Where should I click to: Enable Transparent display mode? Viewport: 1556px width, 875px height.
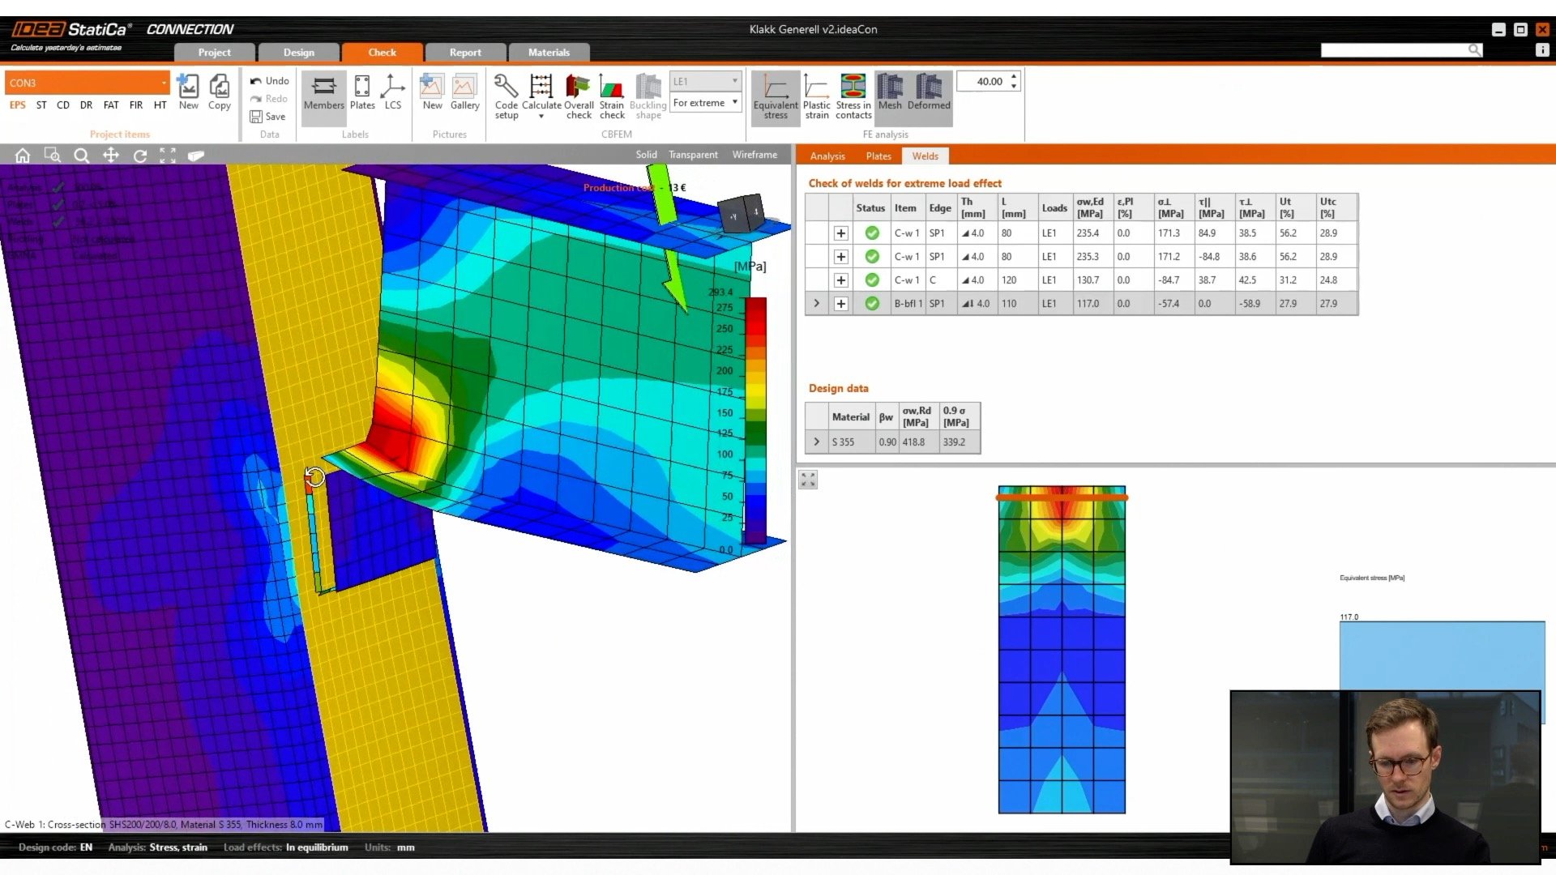point(693,154)
